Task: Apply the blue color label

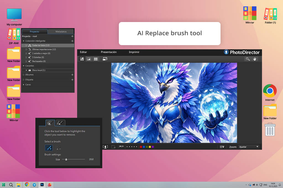Action: pyautogui.click(x=144, y=147)
